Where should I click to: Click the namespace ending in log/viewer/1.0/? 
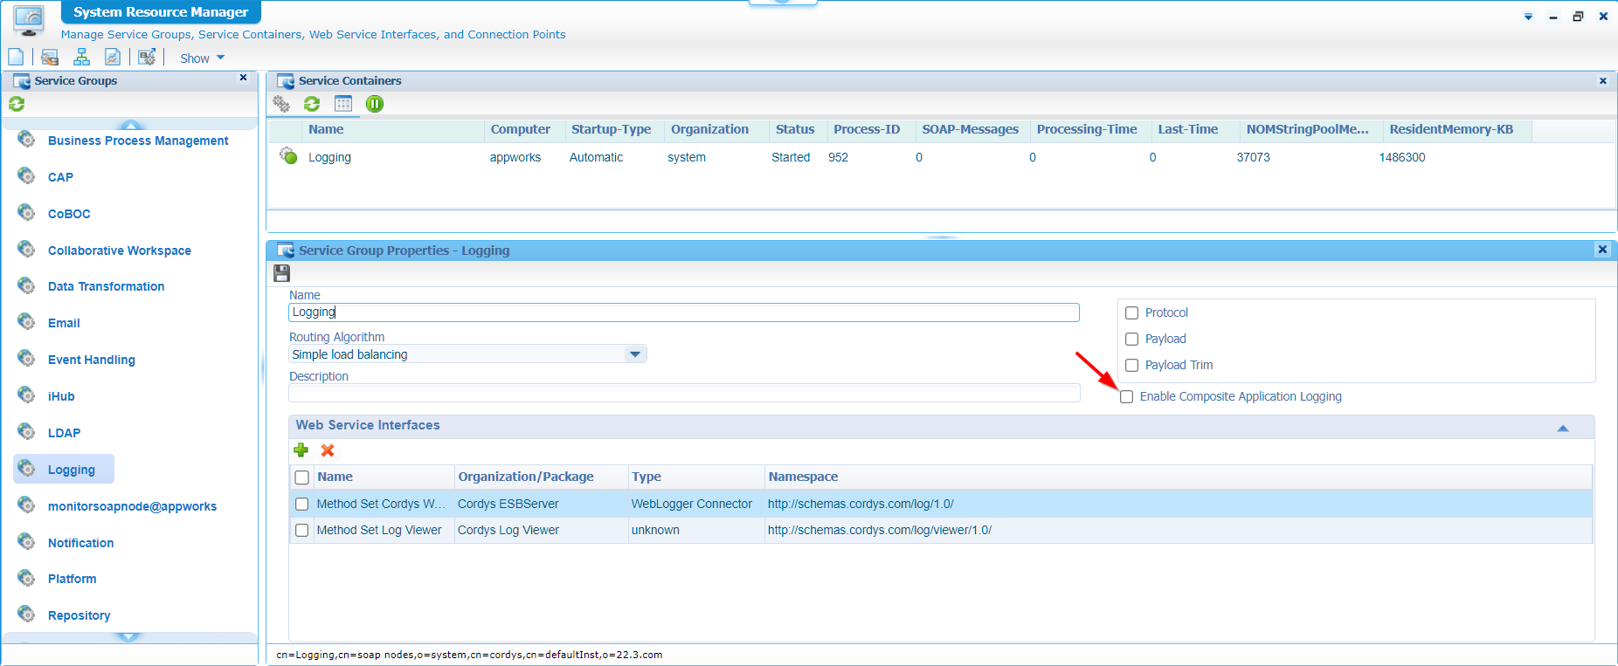[880, 531]
